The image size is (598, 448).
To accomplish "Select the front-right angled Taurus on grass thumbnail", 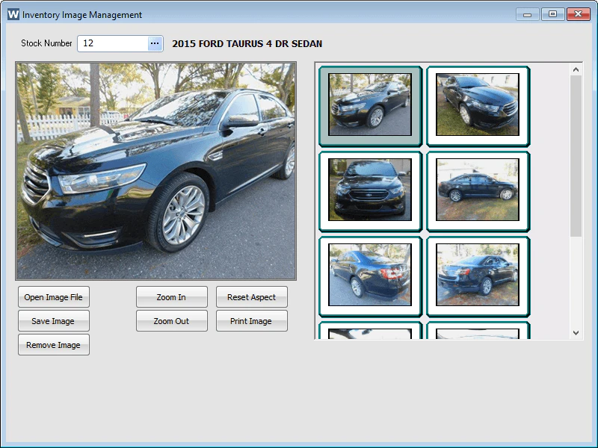I will [478, 106].
